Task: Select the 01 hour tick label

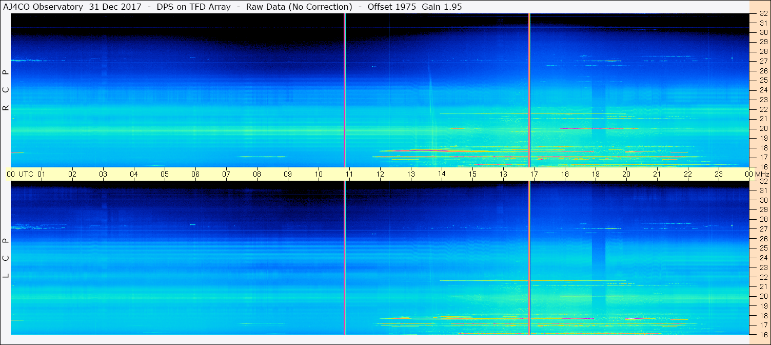Action: (x=42, y=174)
